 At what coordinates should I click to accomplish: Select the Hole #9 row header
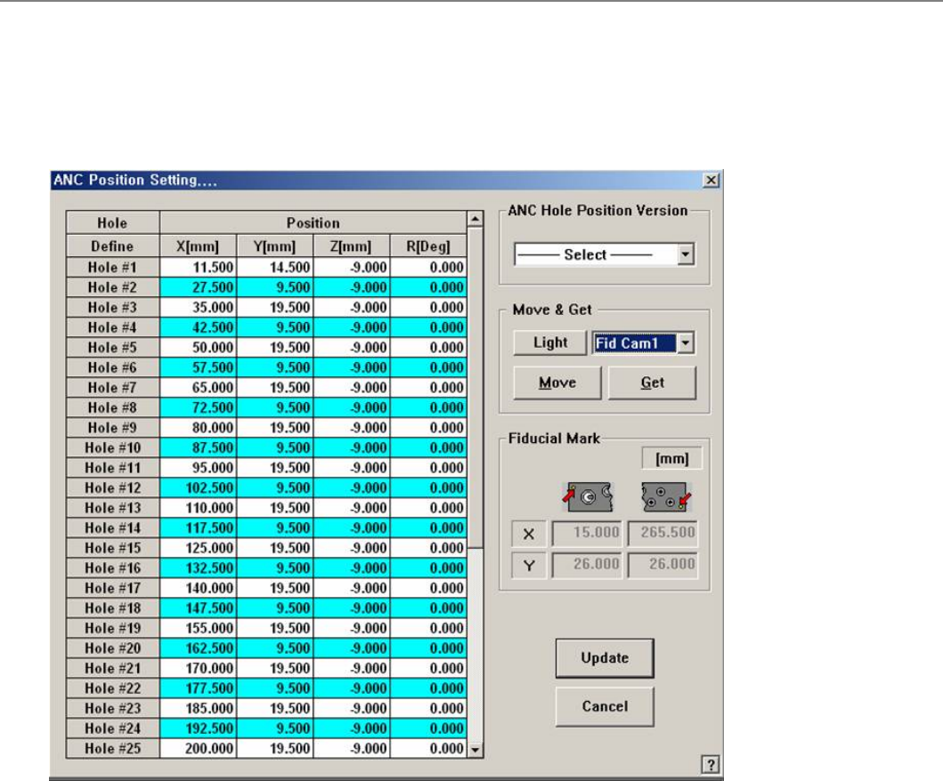(x=112, y=427)
